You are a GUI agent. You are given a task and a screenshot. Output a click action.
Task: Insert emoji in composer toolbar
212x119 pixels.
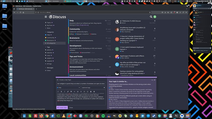[88, 92]
